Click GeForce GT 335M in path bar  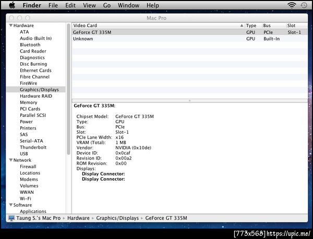point(166,218)
